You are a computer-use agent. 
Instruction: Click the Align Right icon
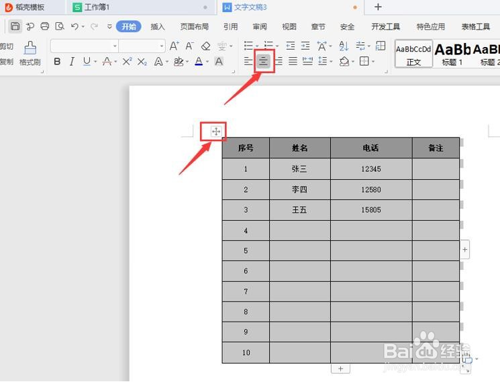279,61
